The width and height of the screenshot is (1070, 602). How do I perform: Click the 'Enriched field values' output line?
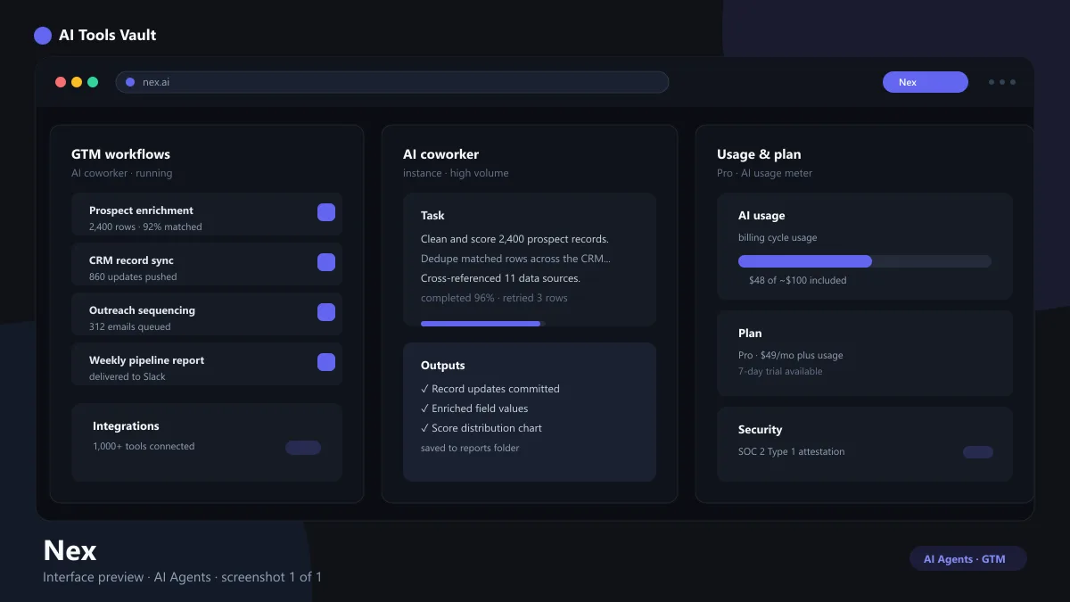point(474,408)
